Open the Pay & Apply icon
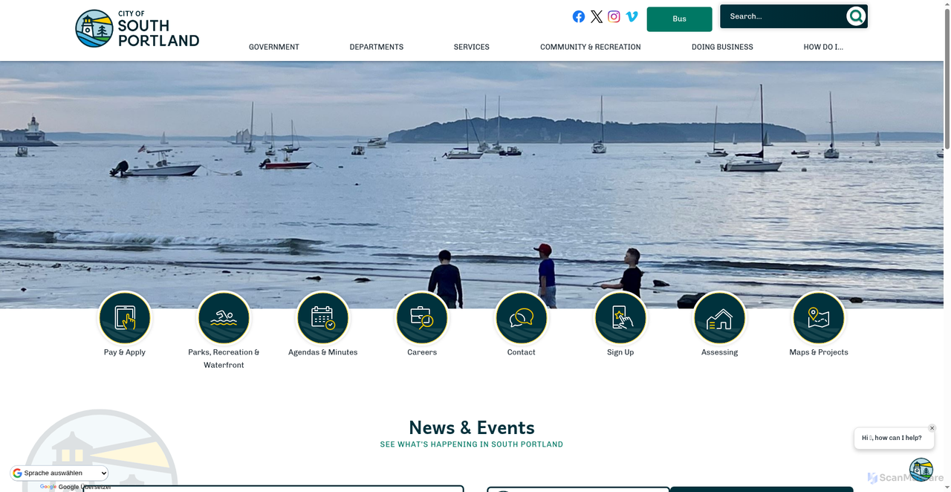The height and width of the screenshot is (492, 951). click(125, 318)
